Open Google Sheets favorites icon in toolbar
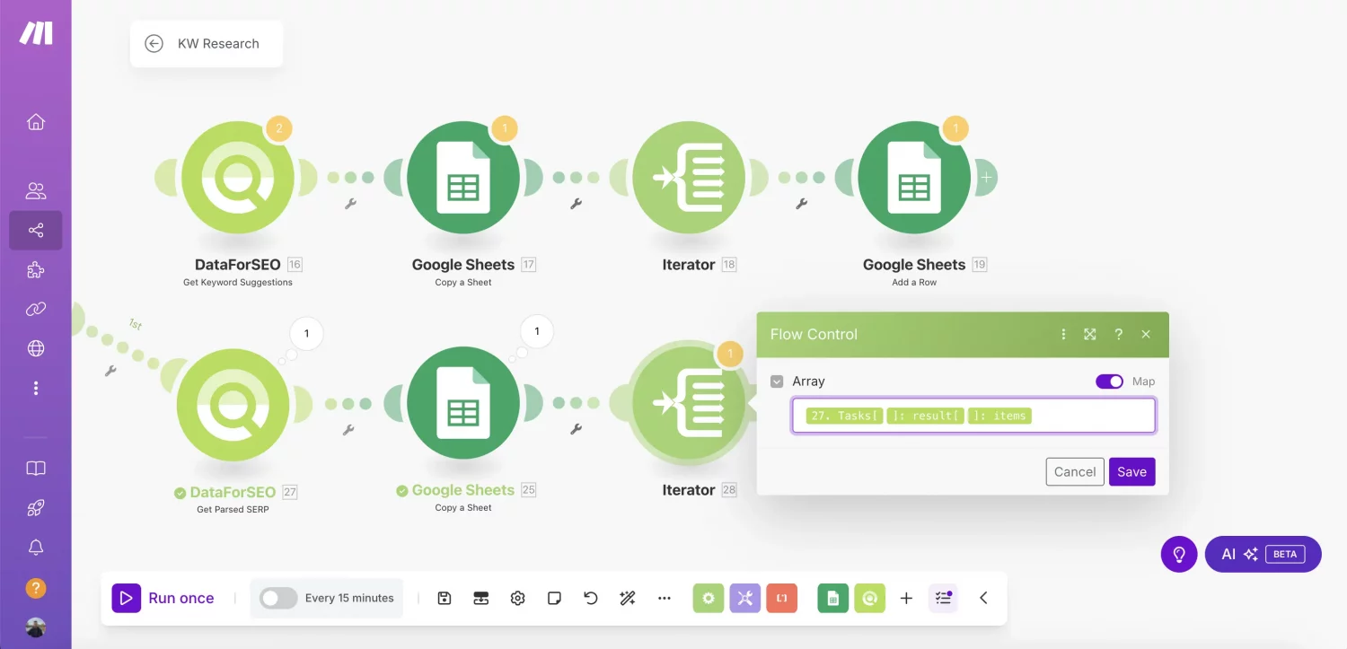Viewport: 1347px width, 649px height. [x=832, y=598]
